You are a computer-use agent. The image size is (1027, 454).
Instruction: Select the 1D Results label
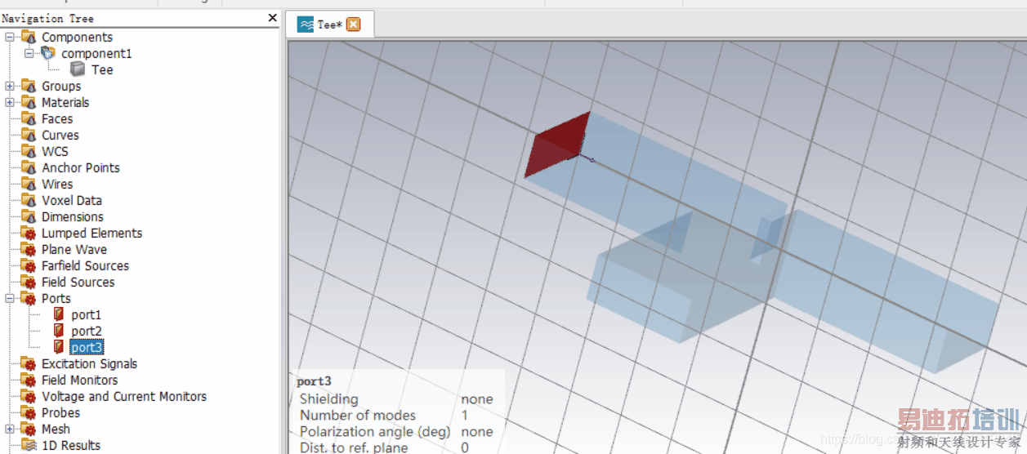tap(71, 445)
